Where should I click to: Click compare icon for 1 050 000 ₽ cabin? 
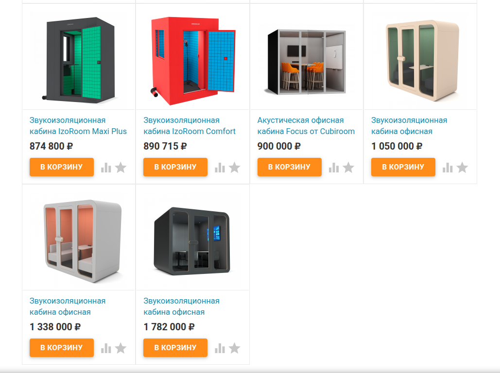[x=448, y=168]
